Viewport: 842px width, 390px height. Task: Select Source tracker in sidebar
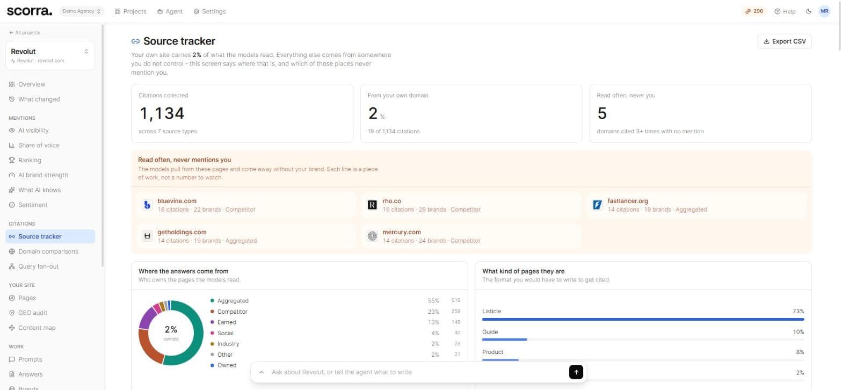(x=50, y=236)
